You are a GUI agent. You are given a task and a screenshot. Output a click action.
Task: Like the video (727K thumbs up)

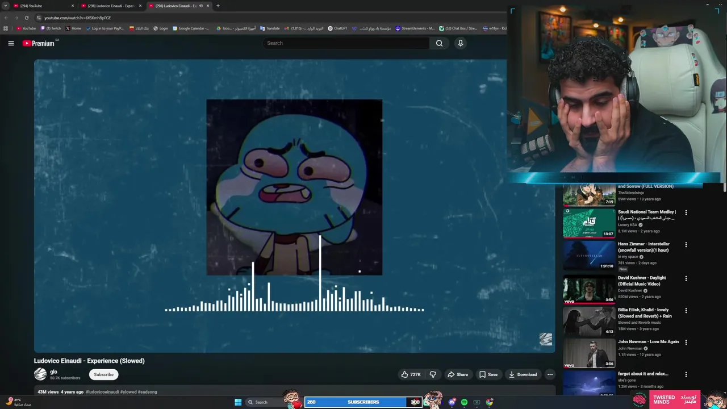411,374
